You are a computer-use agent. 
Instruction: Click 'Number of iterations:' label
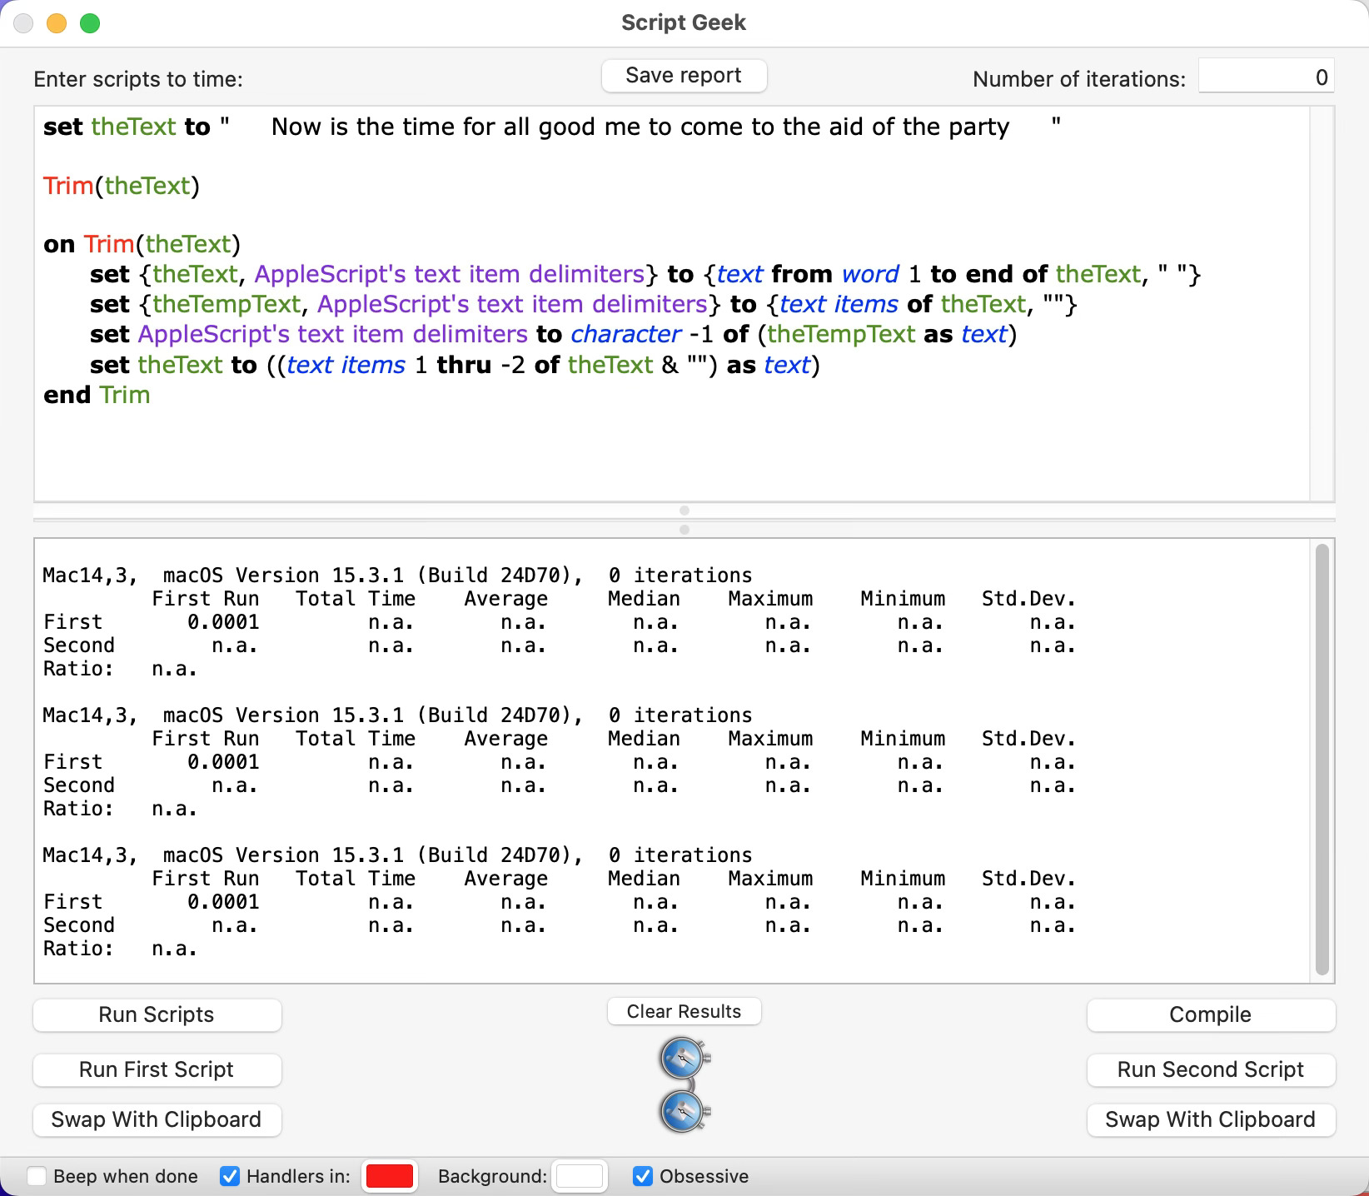point(1079,79)
